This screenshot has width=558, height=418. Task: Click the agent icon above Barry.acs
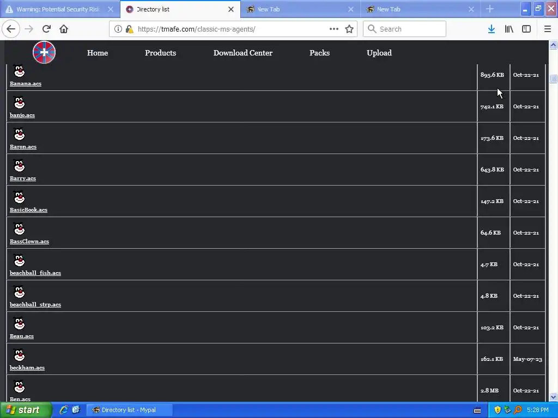tap(19, 165)
